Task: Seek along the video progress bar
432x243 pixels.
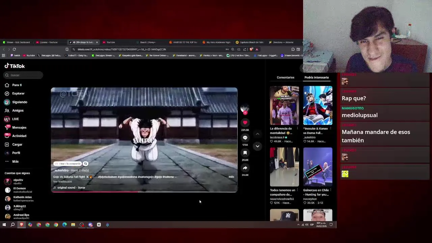Action: 144,192
